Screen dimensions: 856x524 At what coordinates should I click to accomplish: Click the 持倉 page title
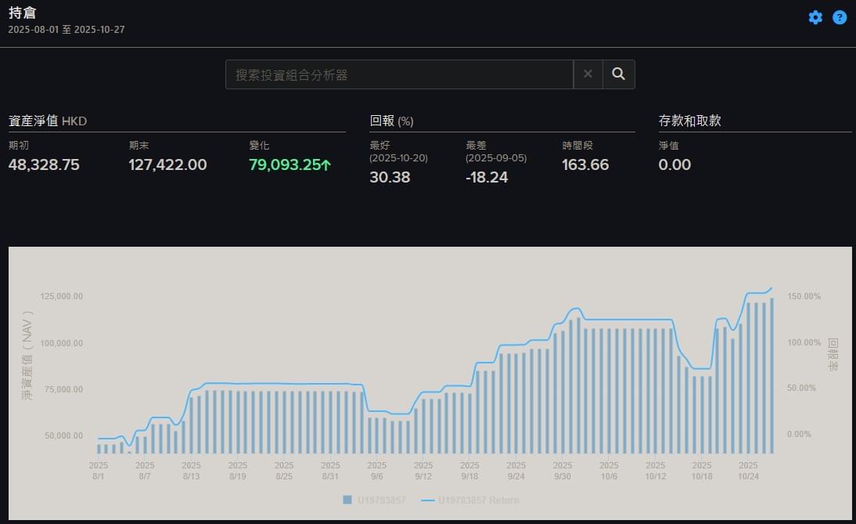22,13
